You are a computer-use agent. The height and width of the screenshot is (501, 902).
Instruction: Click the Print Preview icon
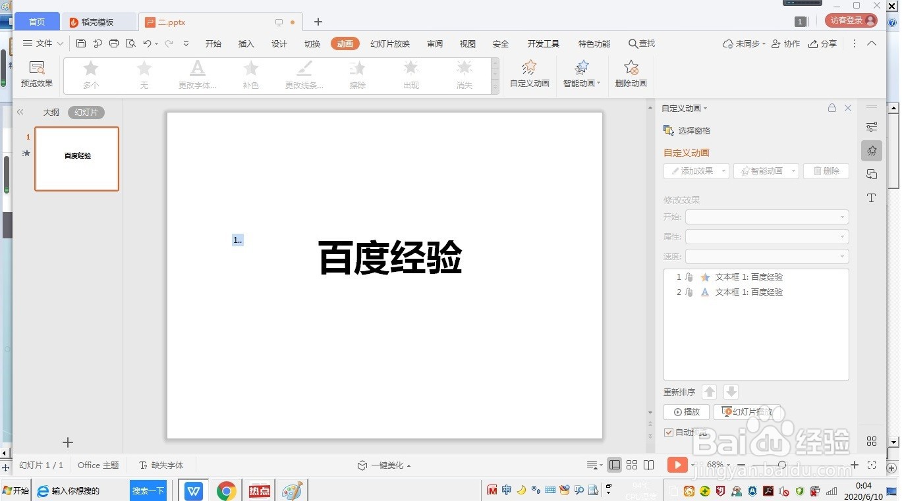click(x=130, y=43)
